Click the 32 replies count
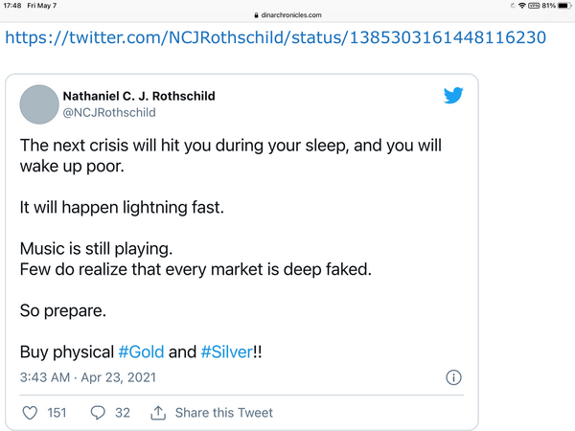This screenshot has height=431, width=575. click(x=122, y=413)
